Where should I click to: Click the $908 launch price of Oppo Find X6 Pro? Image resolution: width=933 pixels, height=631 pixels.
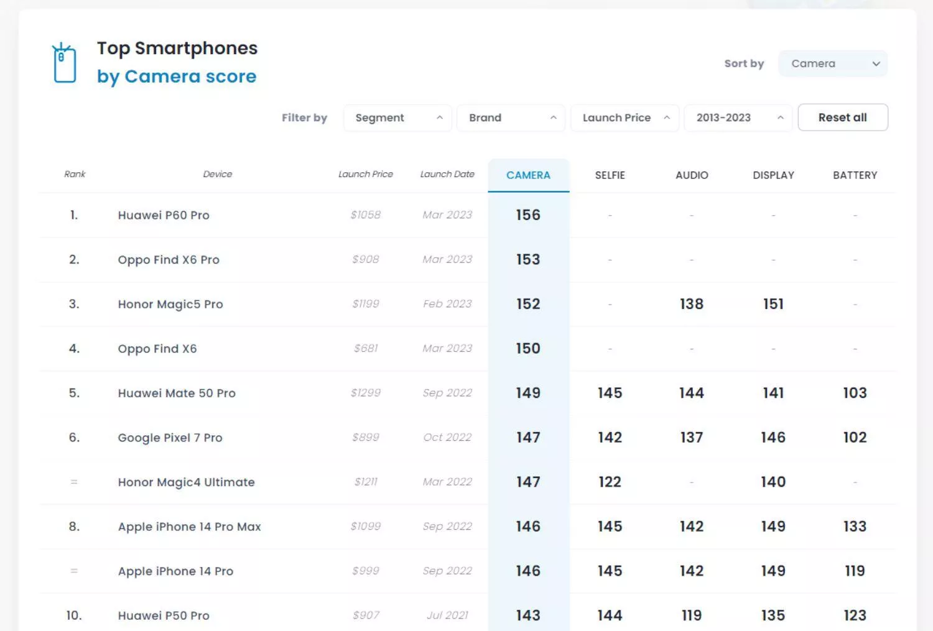(366, 259)
